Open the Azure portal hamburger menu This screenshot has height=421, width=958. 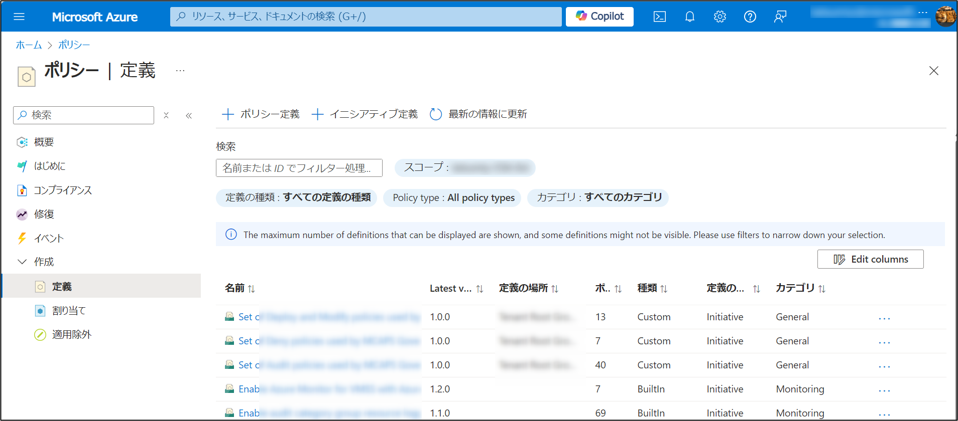[x=19, y=17]
